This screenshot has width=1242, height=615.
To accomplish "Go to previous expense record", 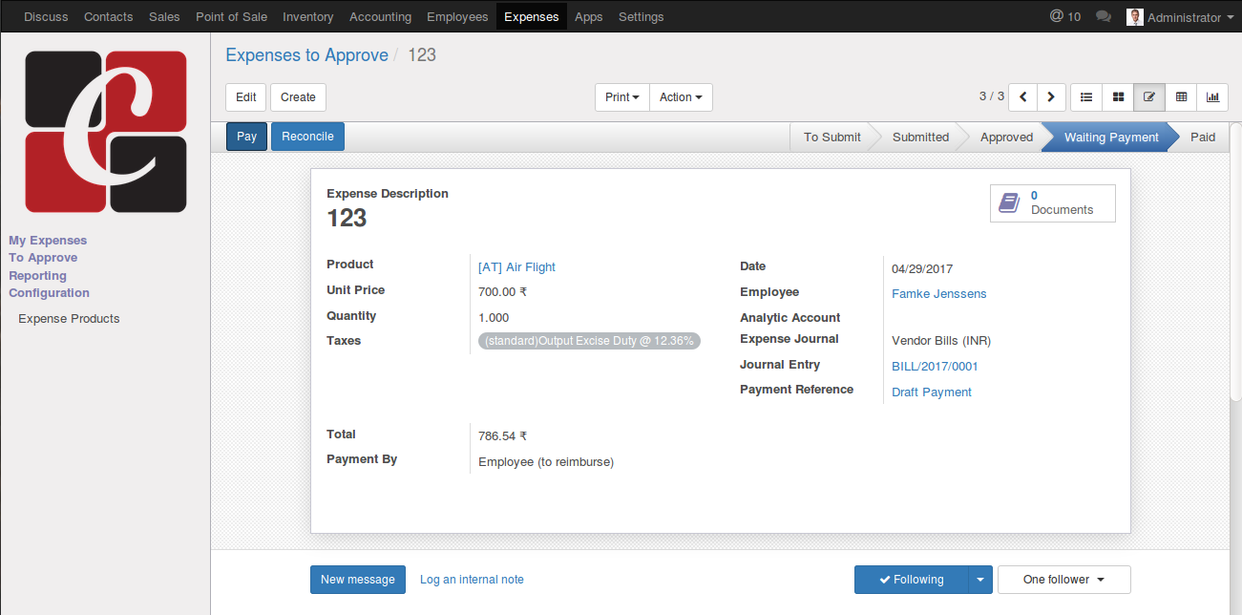I will [x=1022, y=97].
